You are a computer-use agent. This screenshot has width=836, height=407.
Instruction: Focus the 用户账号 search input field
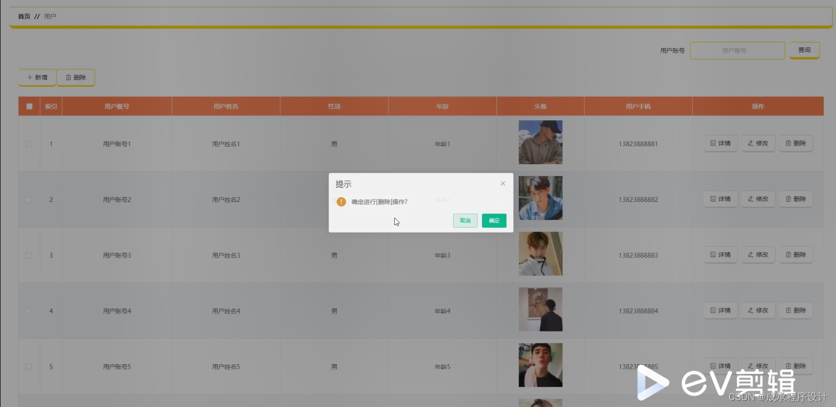737,51
